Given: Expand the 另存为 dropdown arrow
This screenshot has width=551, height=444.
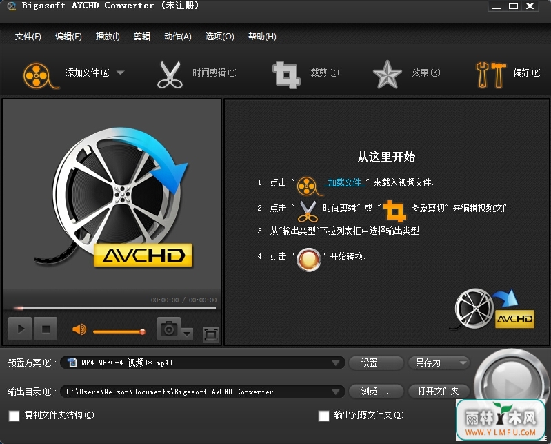Looking at the screenshot, I should click(463, 363).
